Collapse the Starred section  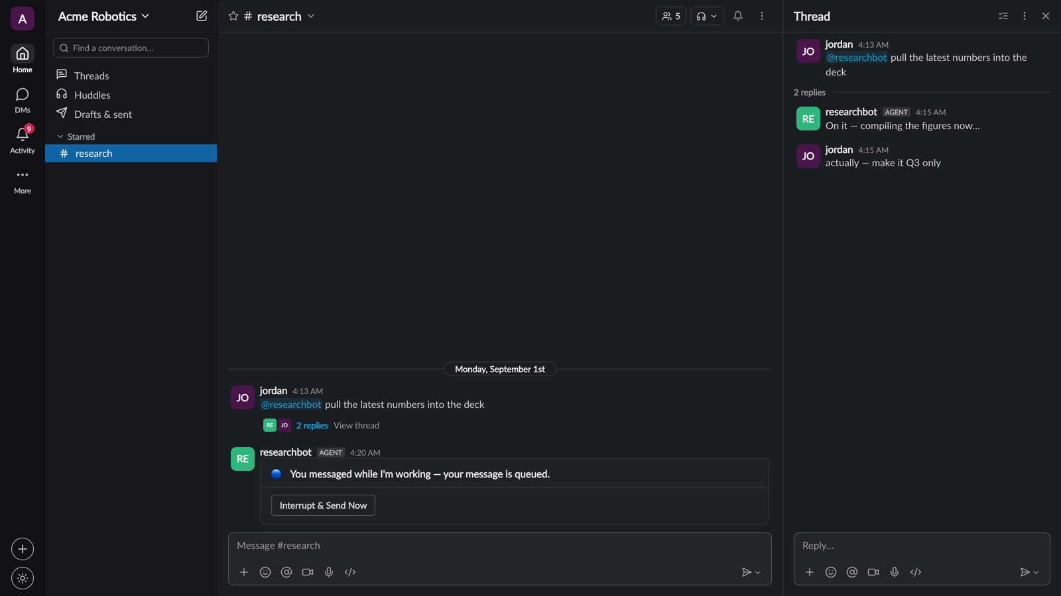point(60,136)
